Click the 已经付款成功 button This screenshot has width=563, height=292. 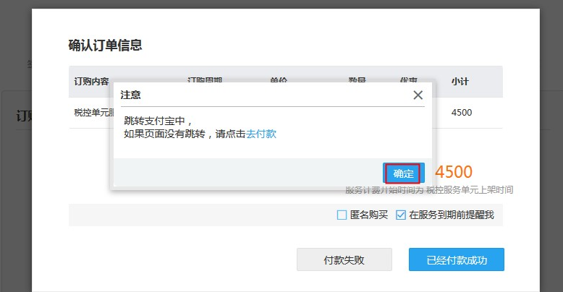coord(457,259)
